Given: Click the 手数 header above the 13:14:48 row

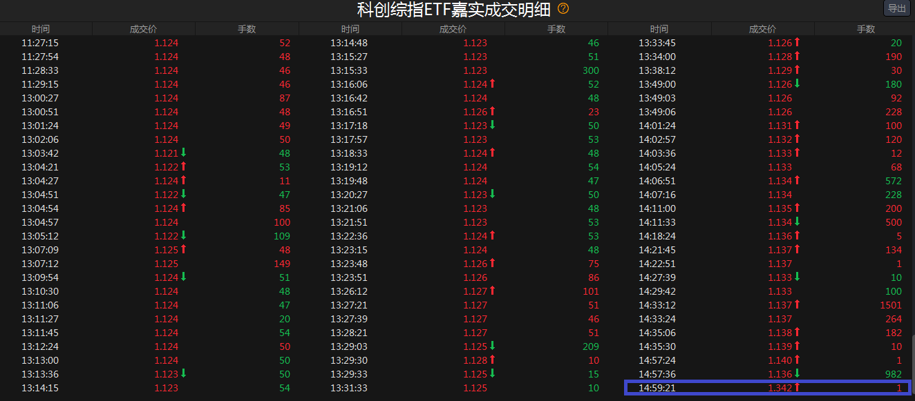Looking at the screenshot, I should click(x=556, y=29).
